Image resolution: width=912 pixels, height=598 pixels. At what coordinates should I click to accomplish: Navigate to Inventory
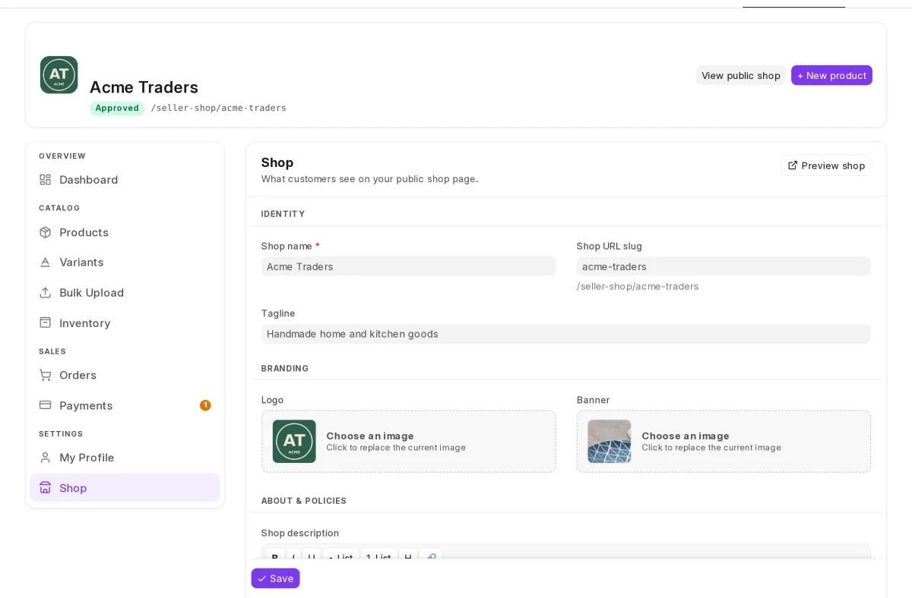click(x=125, y=323)
